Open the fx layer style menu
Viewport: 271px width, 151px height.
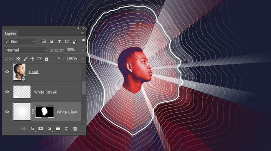click(x=33, y=129)
